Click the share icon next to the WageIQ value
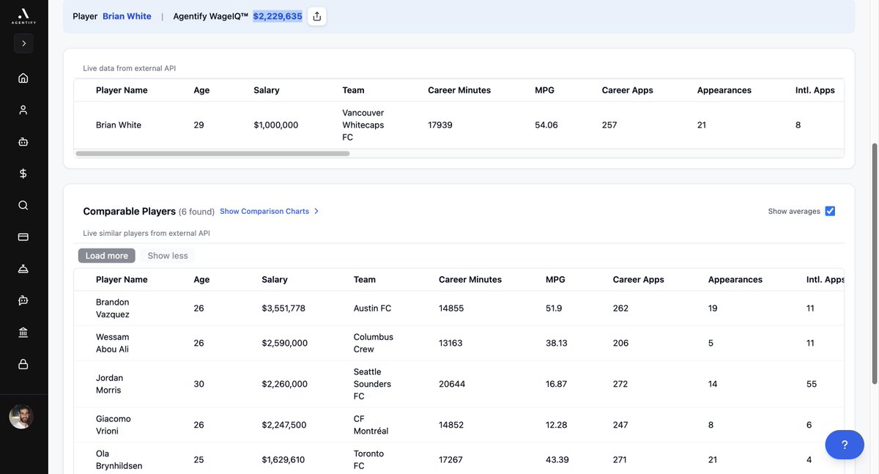The width and height of the screenshot is (879, 474). pos(316,15)
